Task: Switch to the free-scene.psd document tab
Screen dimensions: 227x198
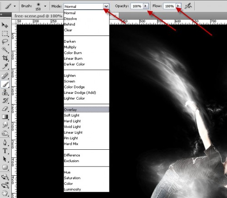Action: 38,16
